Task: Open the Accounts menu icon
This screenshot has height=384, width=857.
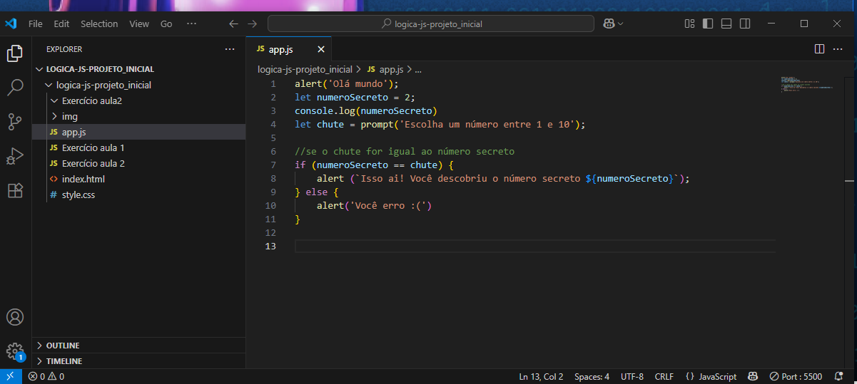Action: tap(15, 317)
